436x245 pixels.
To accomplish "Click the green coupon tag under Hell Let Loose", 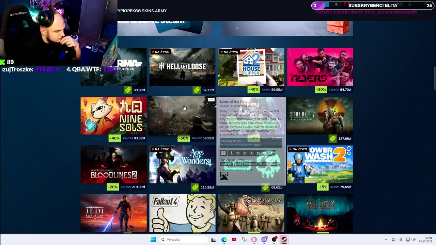I will (197, 90).
